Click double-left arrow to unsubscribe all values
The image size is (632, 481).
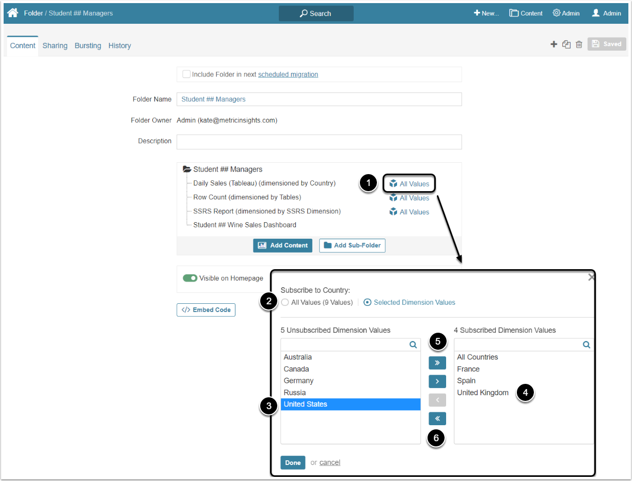[x=437, y=418]
